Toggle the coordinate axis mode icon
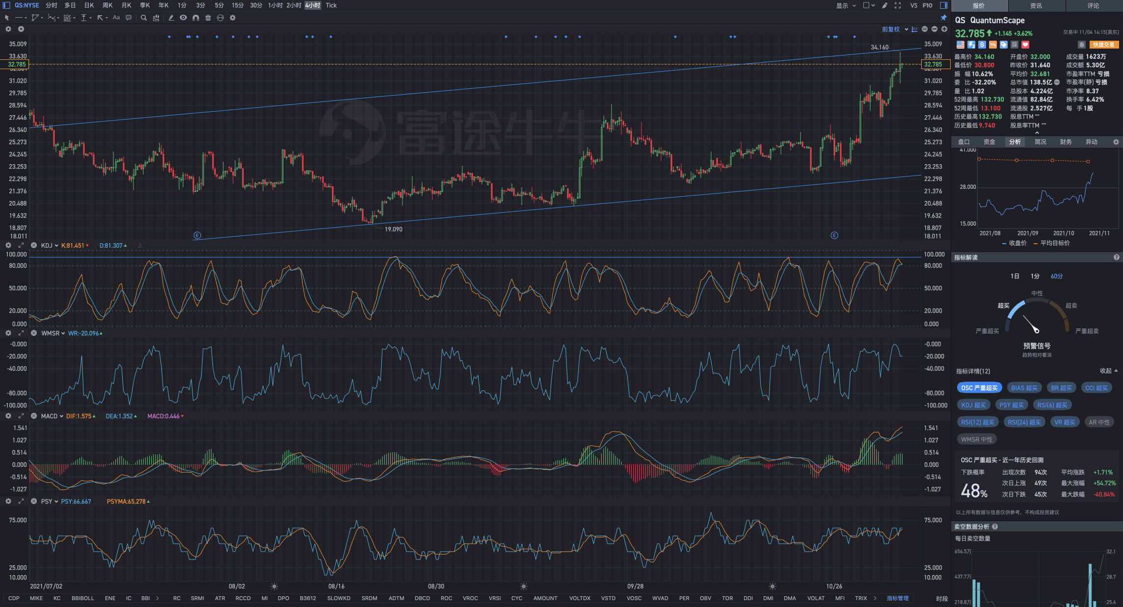Viewport: 1123px width, 607px height. point(914,29)
